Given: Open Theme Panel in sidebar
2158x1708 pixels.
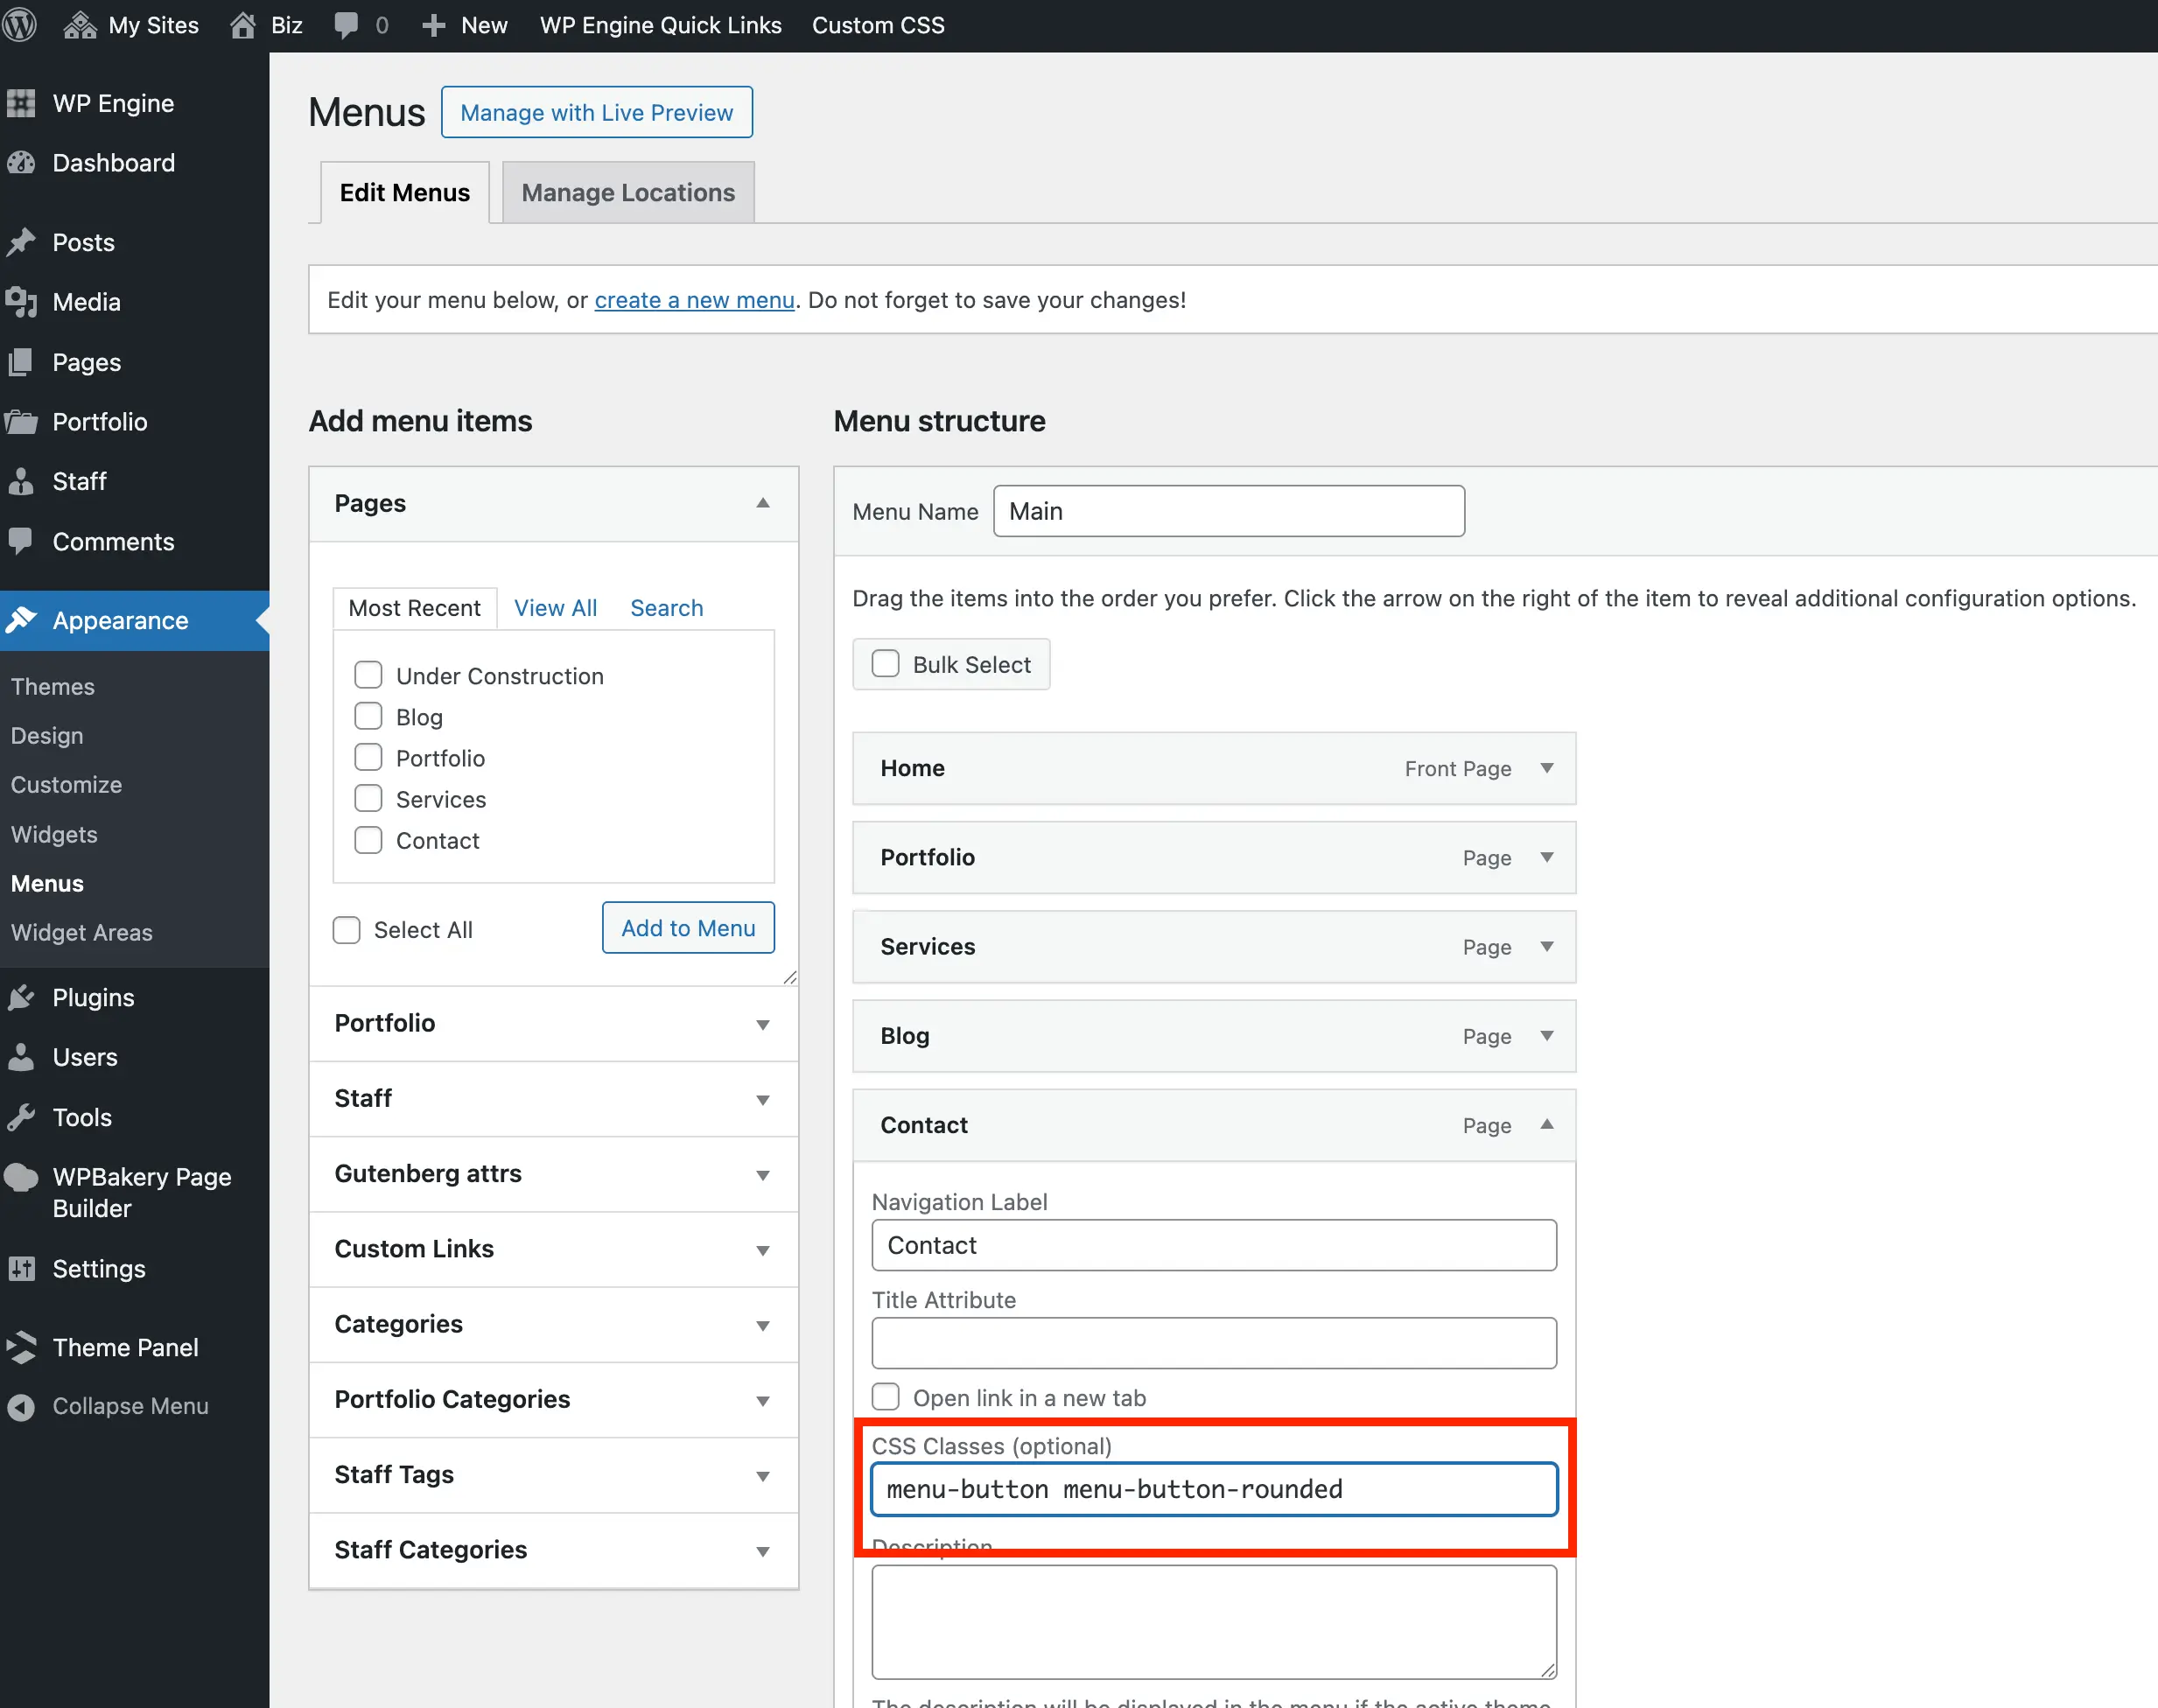Looking at the screenshot, I should [x=125, y=1347].
